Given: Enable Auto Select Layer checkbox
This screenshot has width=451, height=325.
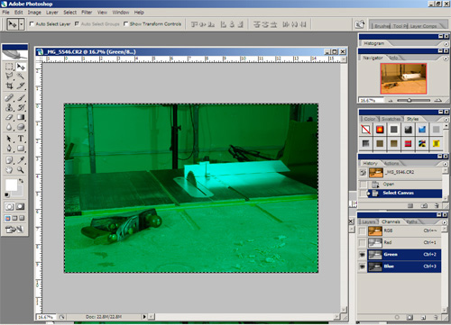Looking at the screenshot, I should click(32, 23).
